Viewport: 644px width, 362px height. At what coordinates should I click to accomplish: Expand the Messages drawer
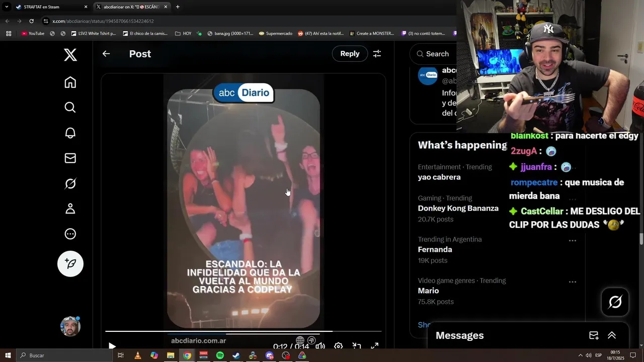click(x=612, y=335)
